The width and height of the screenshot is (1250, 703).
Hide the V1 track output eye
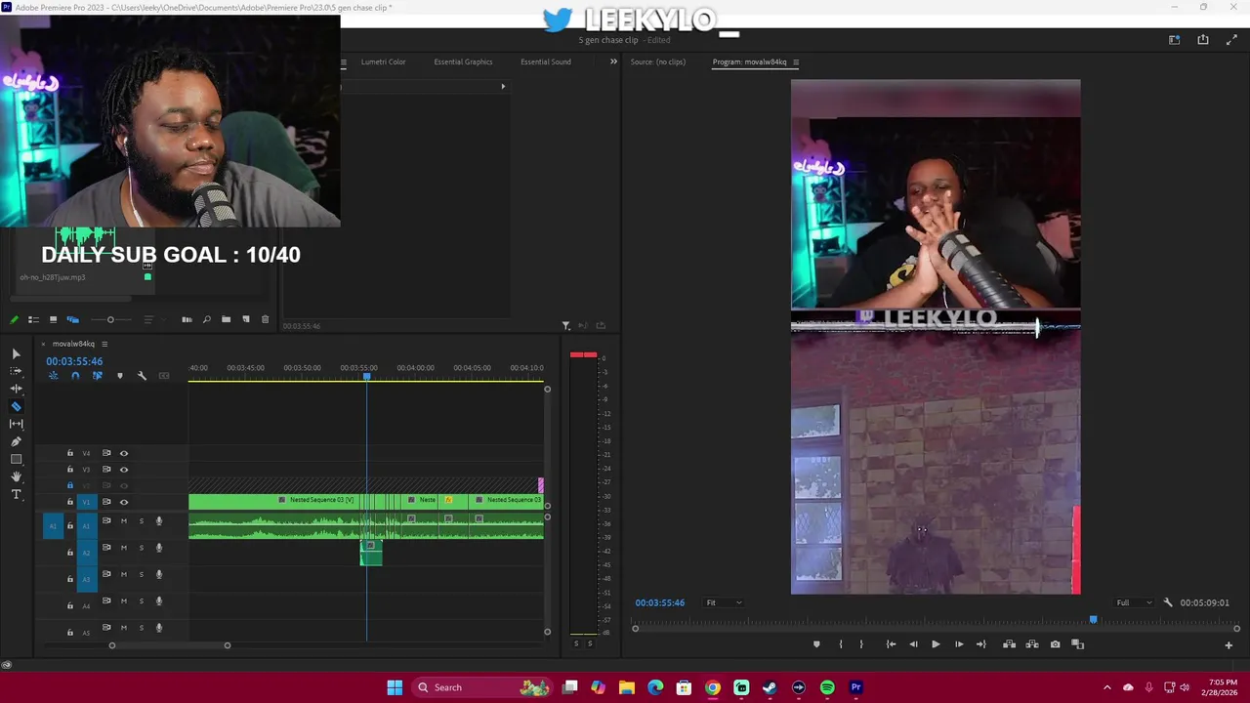(124, 502)
